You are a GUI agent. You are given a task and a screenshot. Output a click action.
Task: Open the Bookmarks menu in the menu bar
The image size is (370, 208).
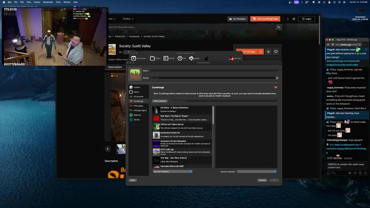click(48, 2)
